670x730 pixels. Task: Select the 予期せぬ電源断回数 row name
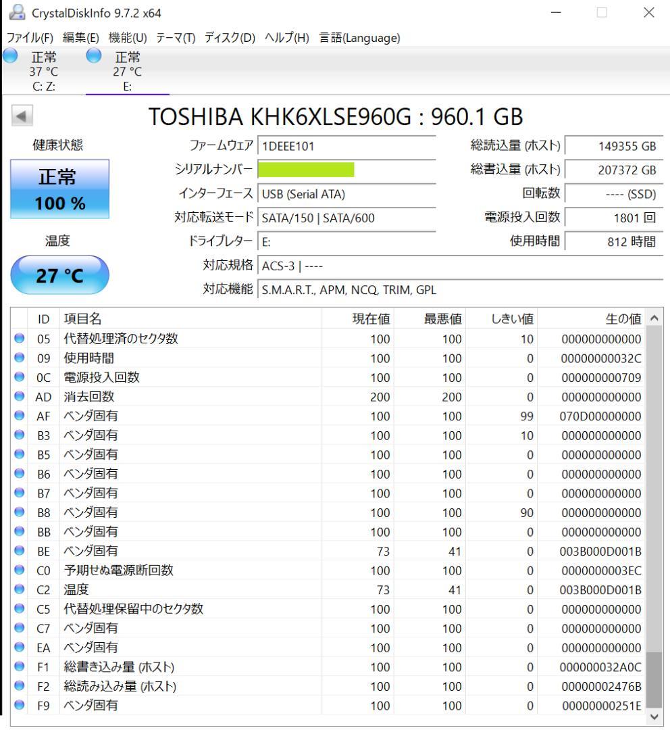click(x=119, y=570)
